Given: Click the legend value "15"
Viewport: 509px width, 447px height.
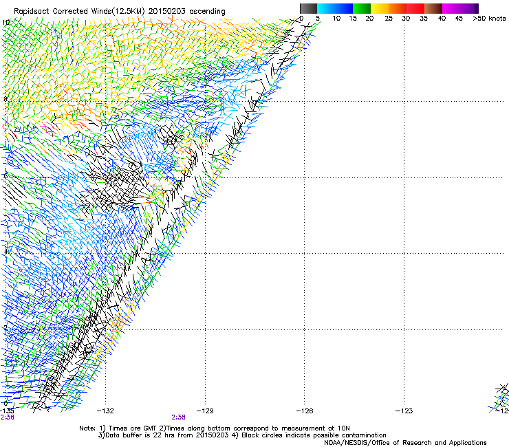Looking at the screenshot, I should coord(353,19).
